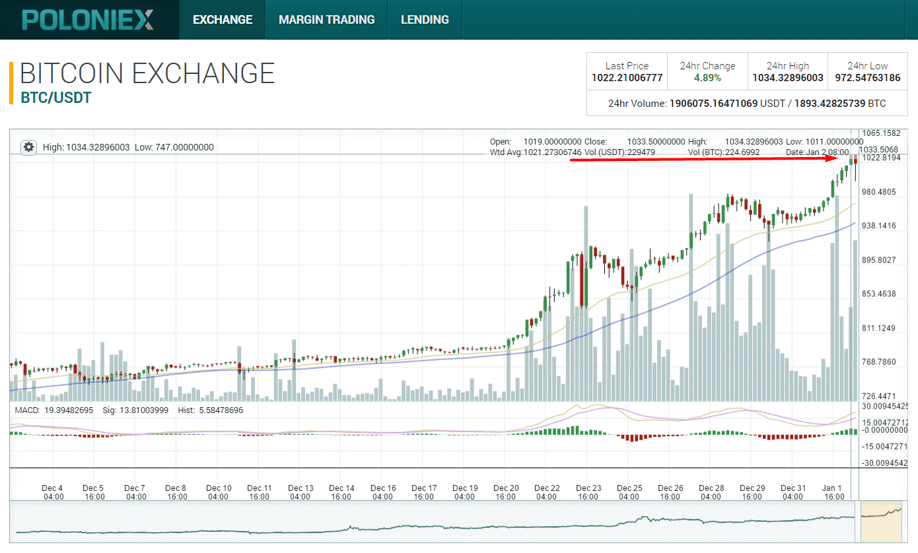Open chart settings gear icon
This screenshot has height=553, width=918.
point(28,147)
